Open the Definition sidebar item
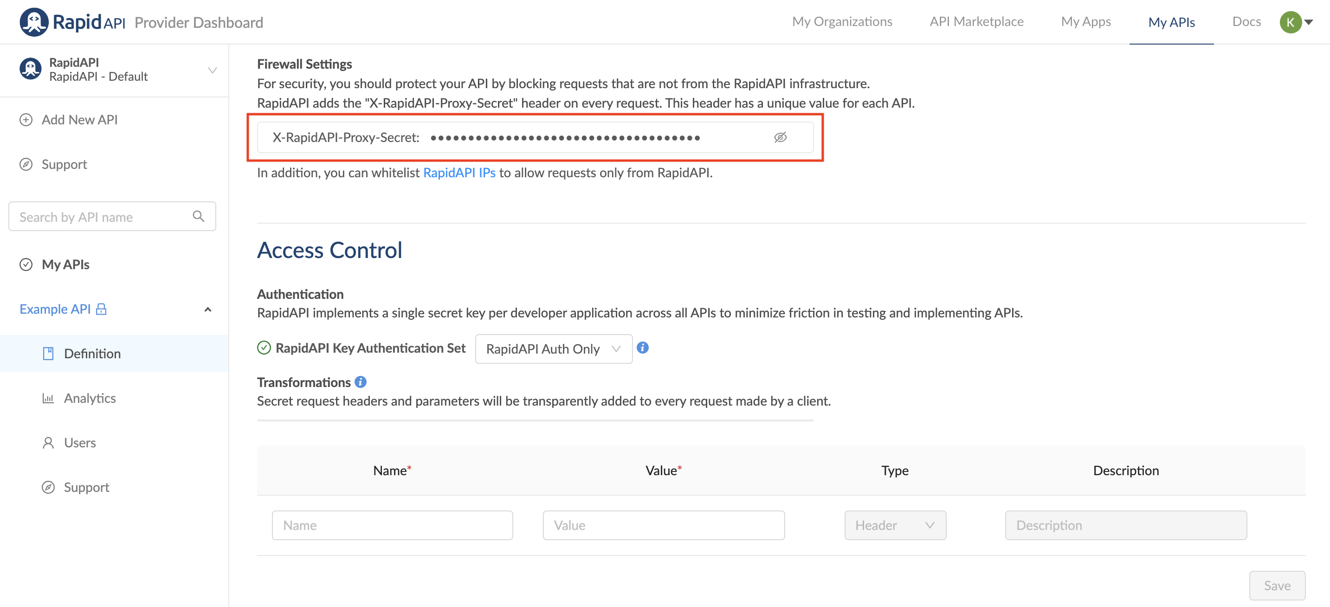The height and width of the screenshot is (607, 1330). [x=114, y=354]
